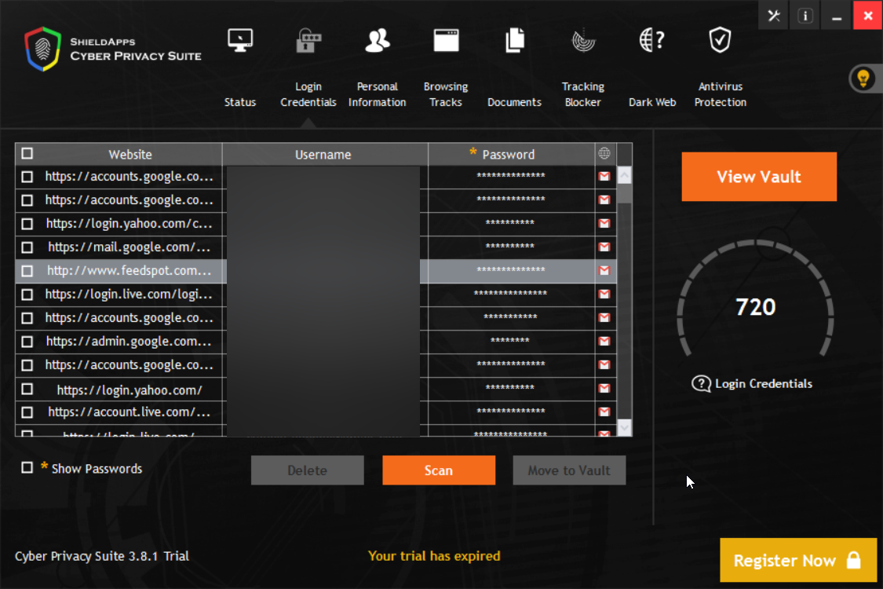
Task: Check the admin.google.com row checkbox
Action: [27, 342]
